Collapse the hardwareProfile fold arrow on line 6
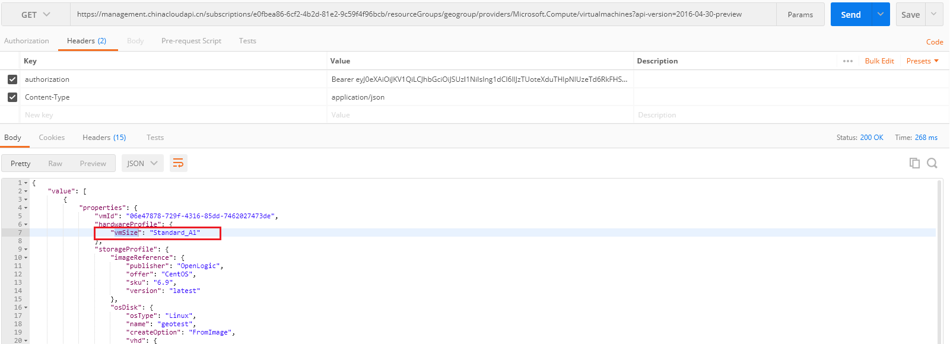The width and height of the screenshot is (950, 344). click(26, 225)
